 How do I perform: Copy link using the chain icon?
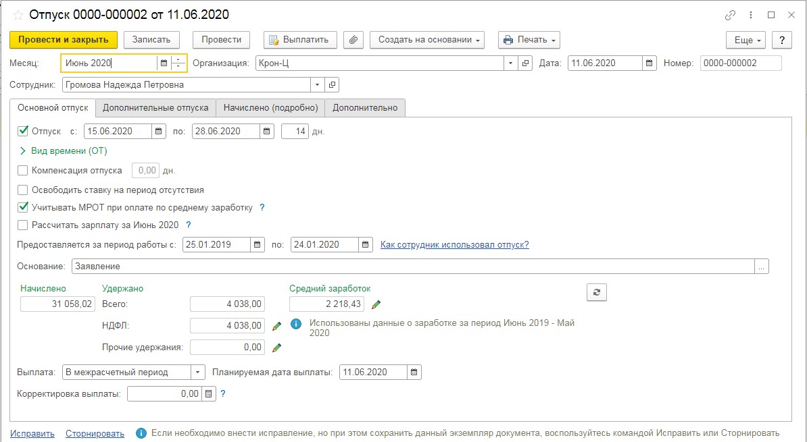(730, 15)
